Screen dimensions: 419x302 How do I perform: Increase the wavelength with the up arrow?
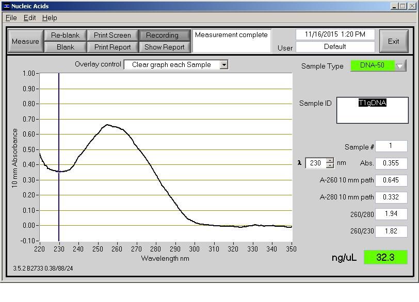click(x=330, y=160)
